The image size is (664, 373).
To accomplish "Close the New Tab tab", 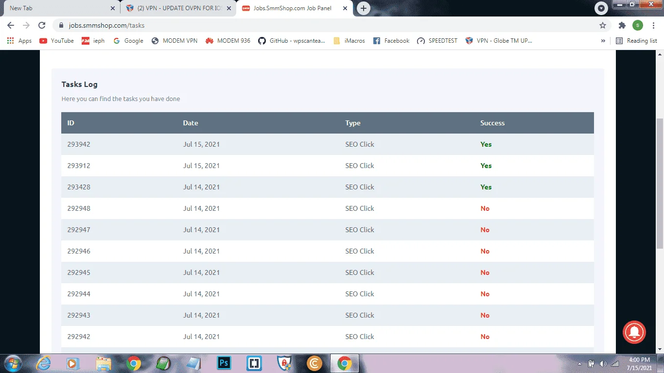I will (113, 8).
